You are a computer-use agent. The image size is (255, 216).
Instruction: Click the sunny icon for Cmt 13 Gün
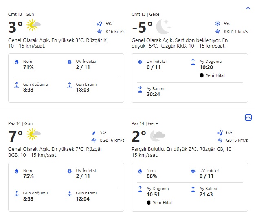[x=33, y=26]
